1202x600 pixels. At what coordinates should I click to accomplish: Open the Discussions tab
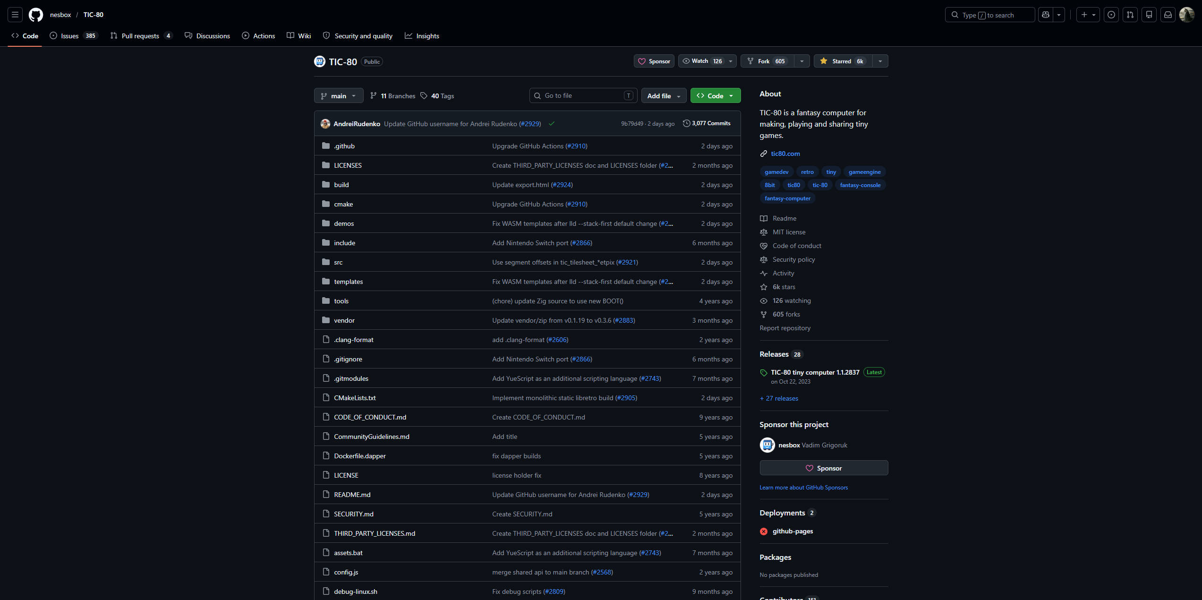(207, 36)
